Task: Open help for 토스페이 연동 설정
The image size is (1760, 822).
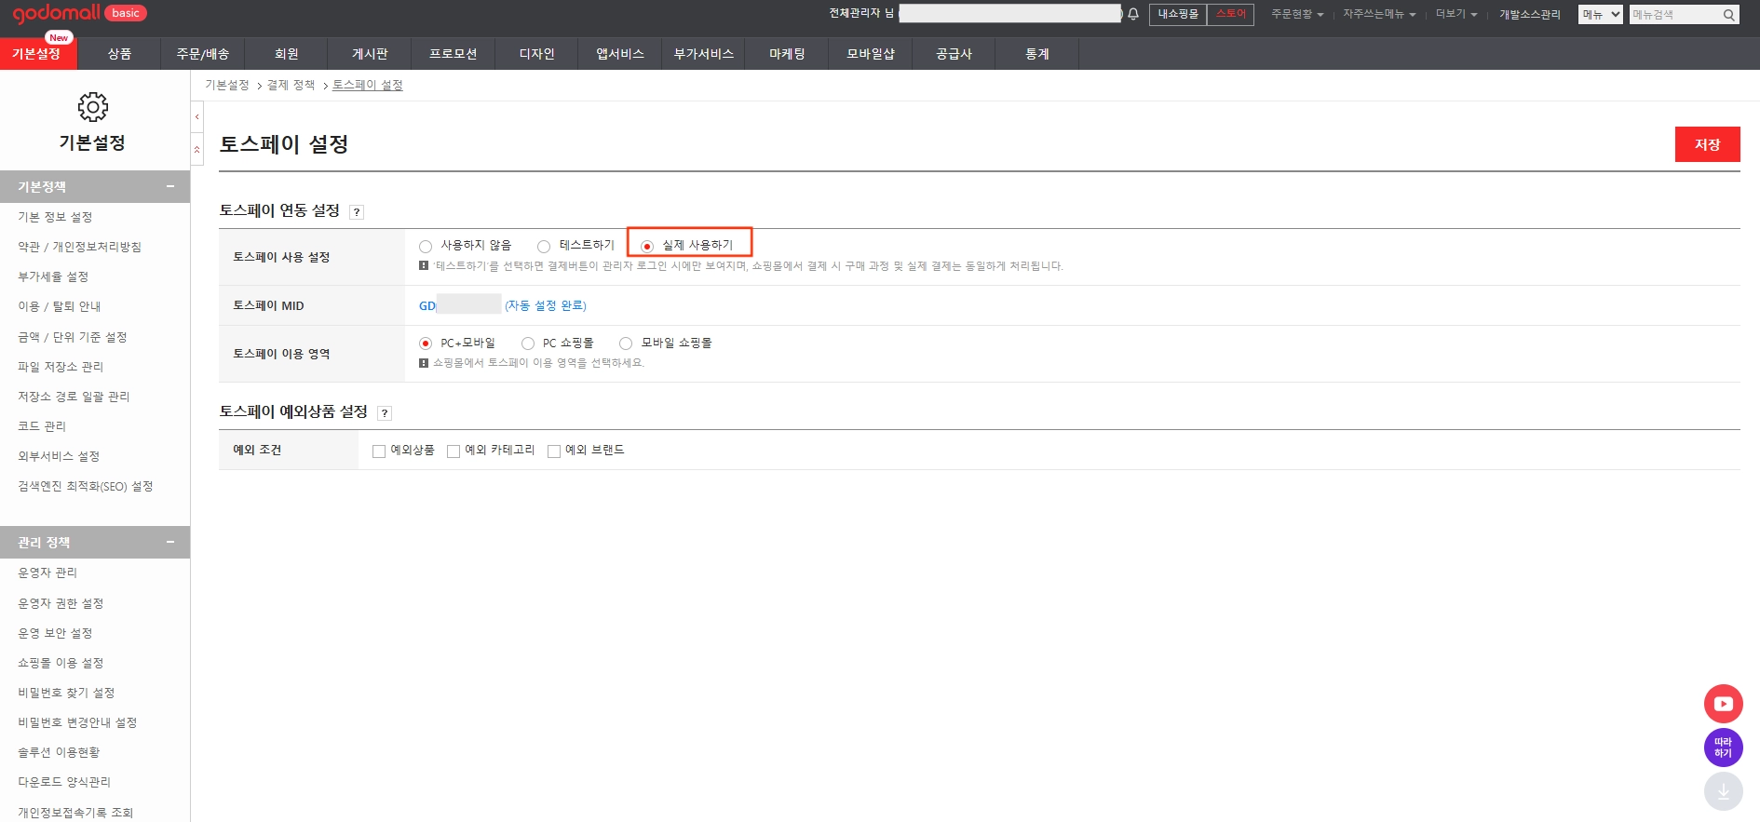Action: 357,212
